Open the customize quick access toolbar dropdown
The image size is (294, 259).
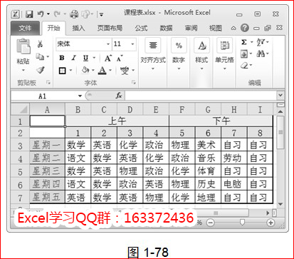click(x=101, y=14)
